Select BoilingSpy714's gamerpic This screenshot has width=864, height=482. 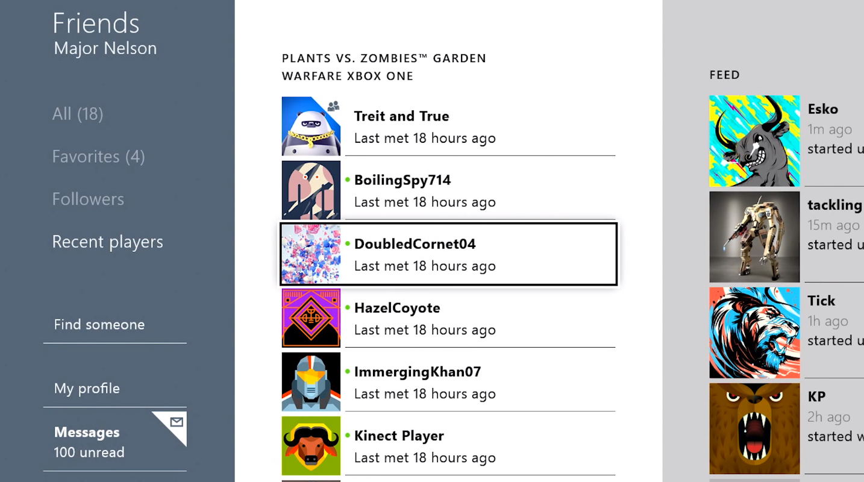tap(311, 190)
